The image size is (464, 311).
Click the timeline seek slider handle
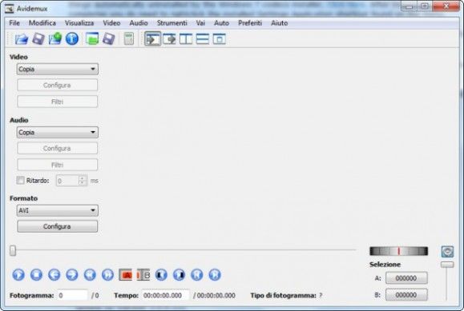click(x=13, y=250)
